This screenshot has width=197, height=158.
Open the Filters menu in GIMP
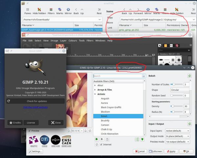(x=90, y=41)
